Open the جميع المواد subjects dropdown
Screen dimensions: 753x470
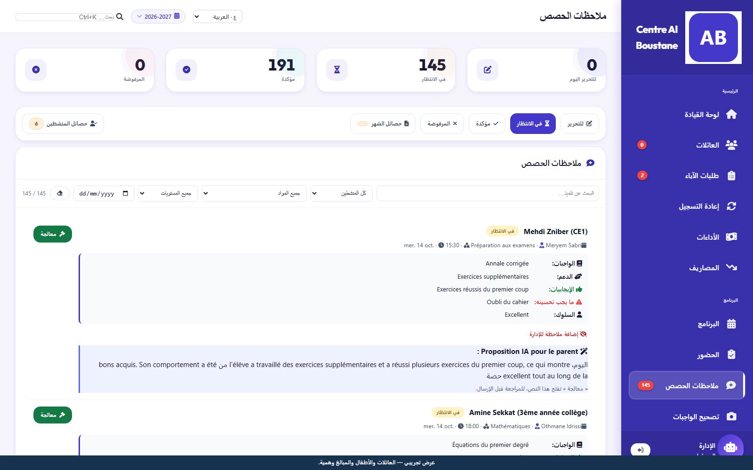click(254, 193)
